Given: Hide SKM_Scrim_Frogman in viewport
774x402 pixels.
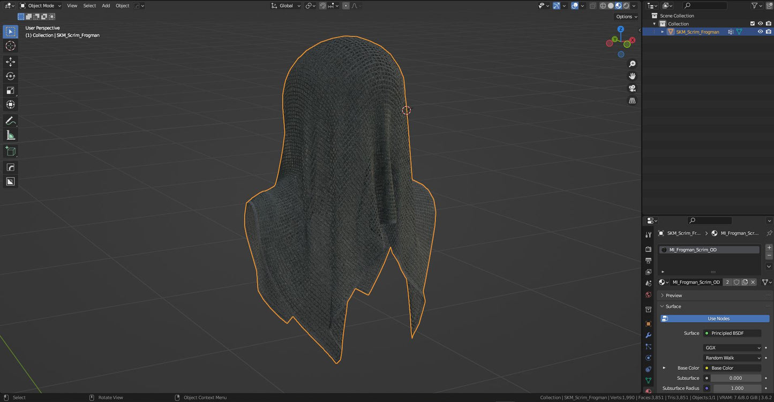Looking at the screenshot, I should tap(760, 32).
